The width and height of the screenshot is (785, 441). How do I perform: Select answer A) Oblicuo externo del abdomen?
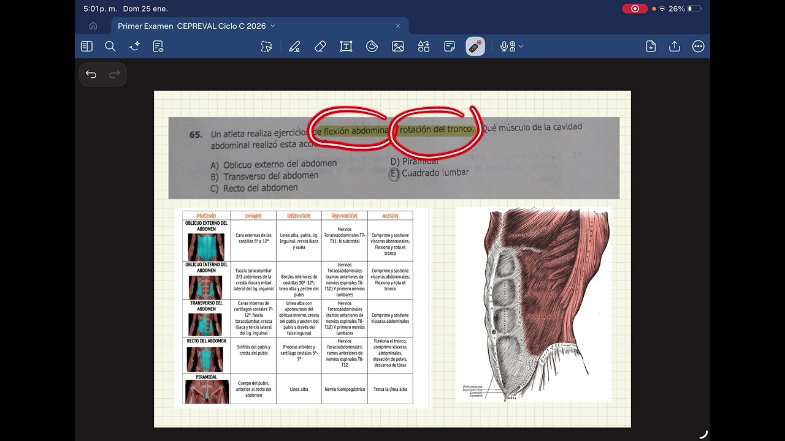[x=274, y=164]
